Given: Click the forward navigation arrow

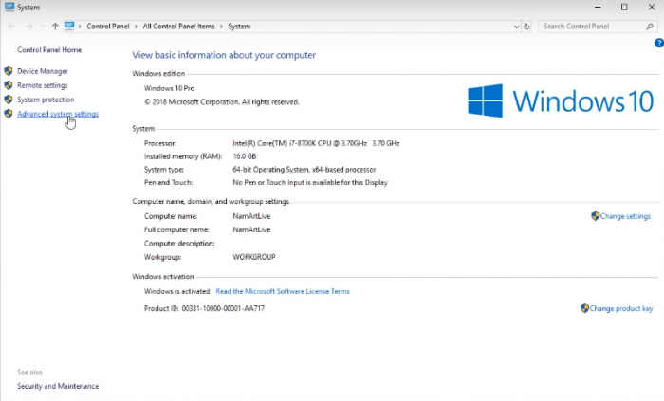Looking at the screenshot, I should [28, 27].
